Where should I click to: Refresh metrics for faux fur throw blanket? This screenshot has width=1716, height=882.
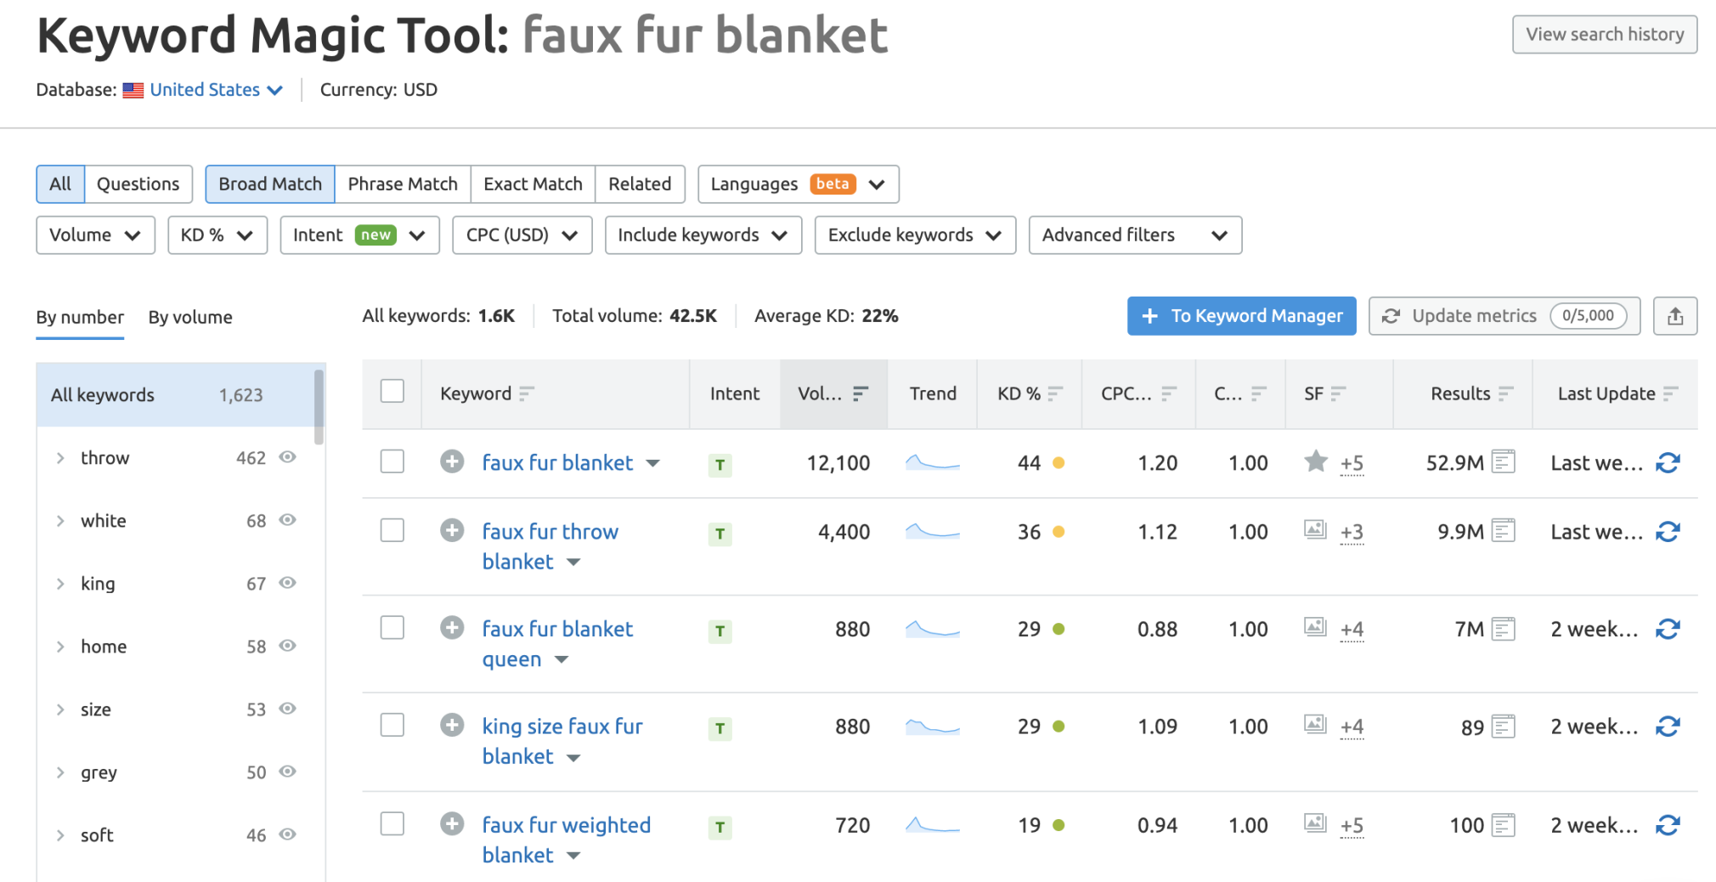point(1668,531)
